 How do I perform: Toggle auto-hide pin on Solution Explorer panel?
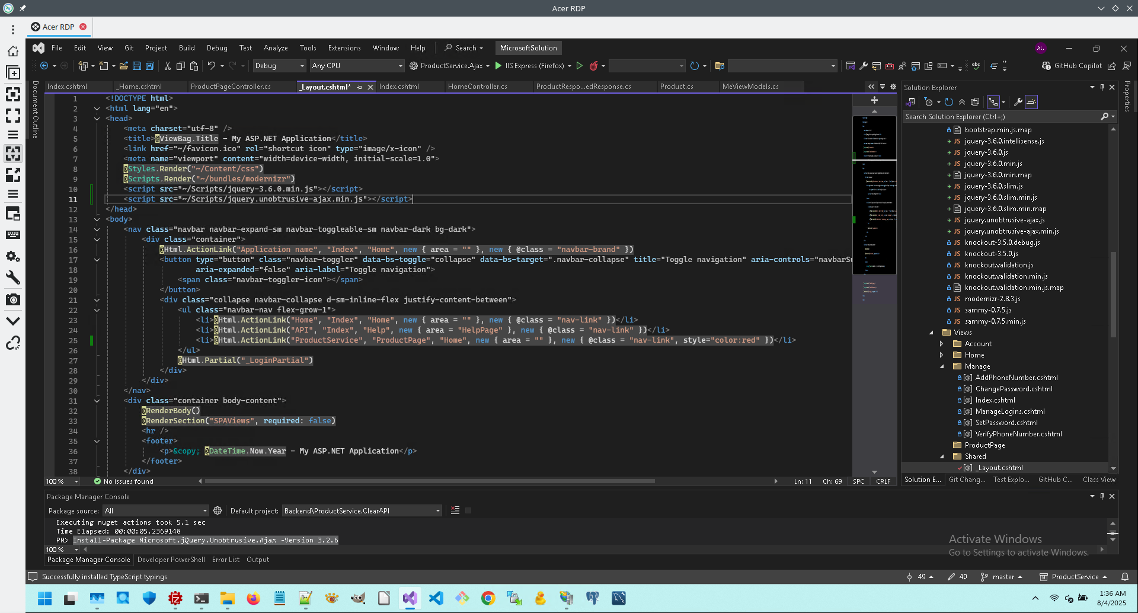tap(1102, 87)
